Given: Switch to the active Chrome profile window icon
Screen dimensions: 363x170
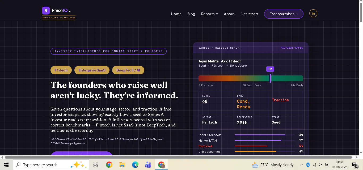Looking at the screenshot, I should pyautogui.click(x=161, y=165).
